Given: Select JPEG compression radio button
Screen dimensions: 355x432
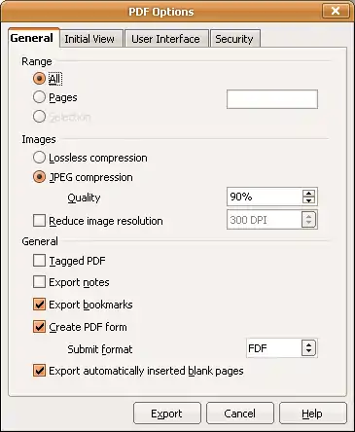Looking at the screenshot, I should click(39, 177).
